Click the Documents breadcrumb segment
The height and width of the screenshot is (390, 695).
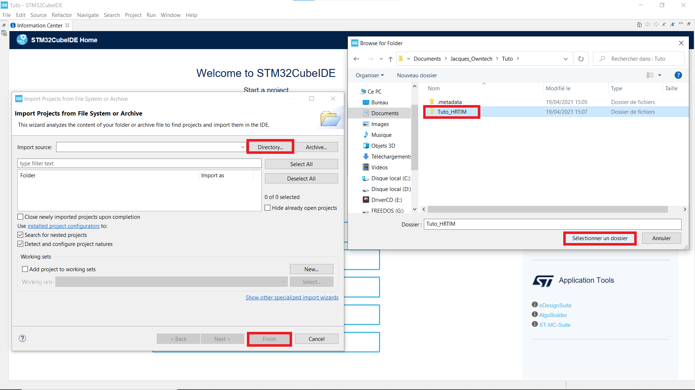(x=427, y=58)
